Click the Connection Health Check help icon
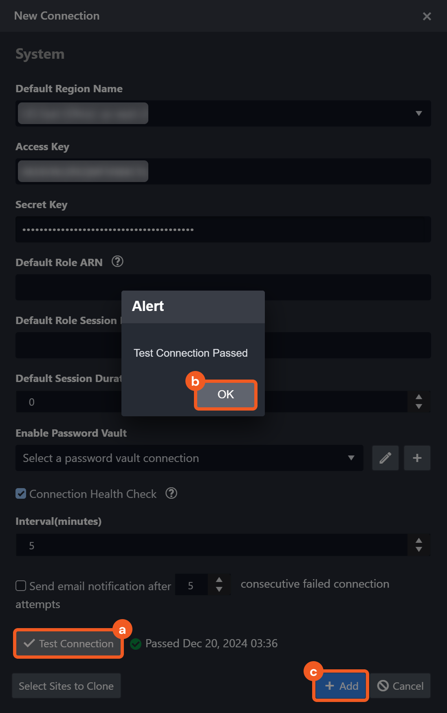 [x=171, y=493]
